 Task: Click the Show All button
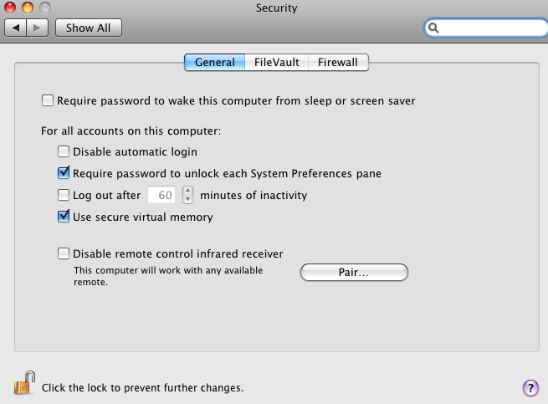point(88,28)
